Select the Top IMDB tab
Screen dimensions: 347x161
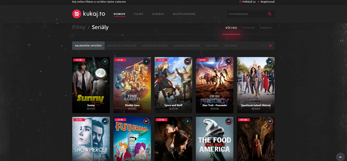[231, 46]
